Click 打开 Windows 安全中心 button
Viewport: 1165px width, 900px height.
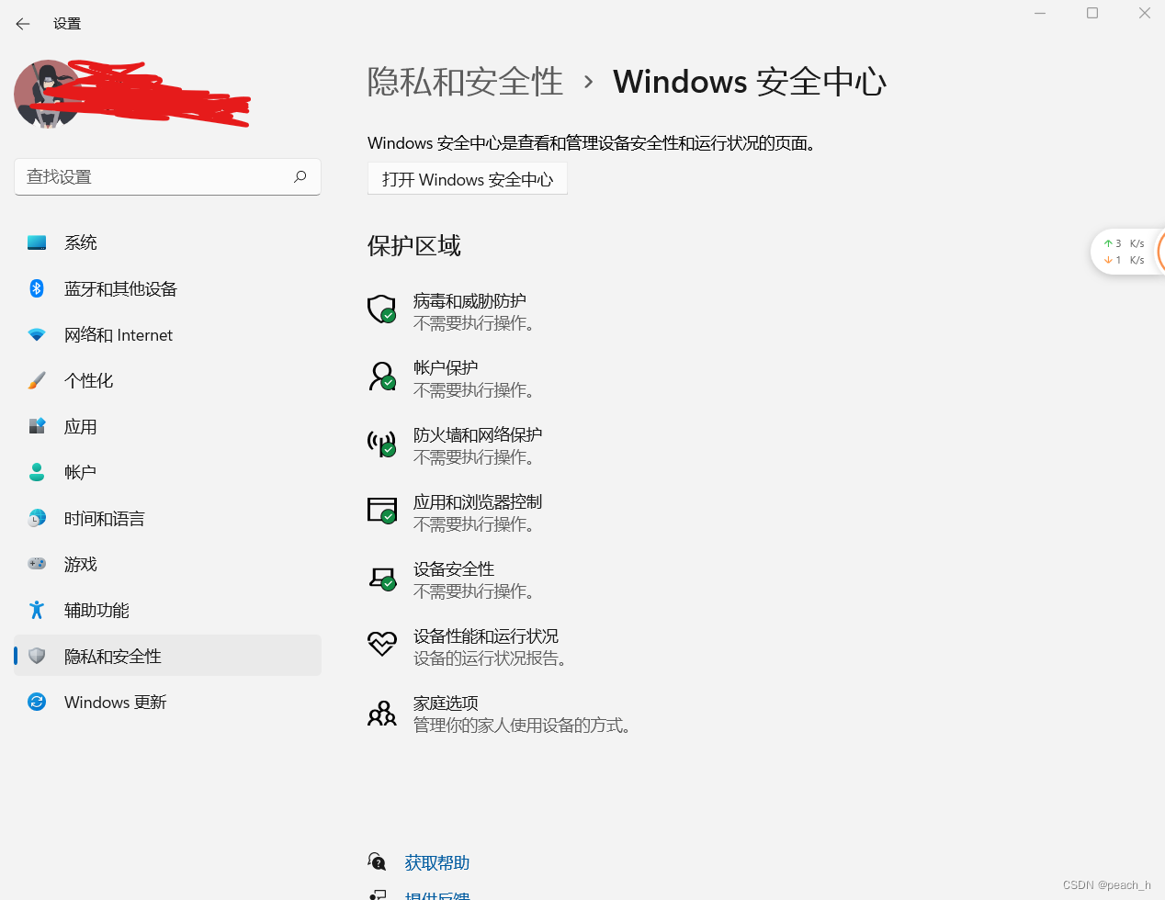point(468,179)
